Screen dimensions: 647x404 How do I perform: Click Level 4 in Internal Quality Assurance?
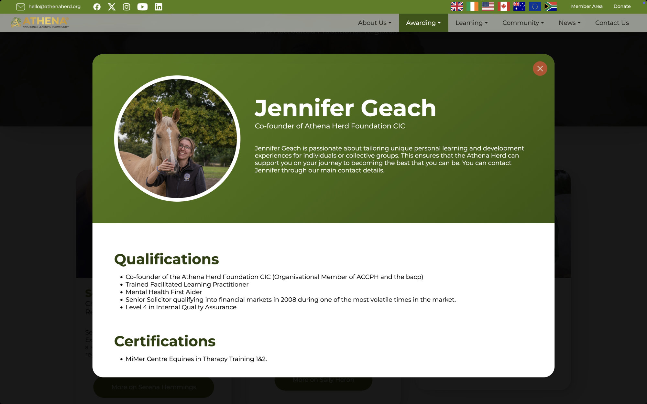(x=181, y=307)
